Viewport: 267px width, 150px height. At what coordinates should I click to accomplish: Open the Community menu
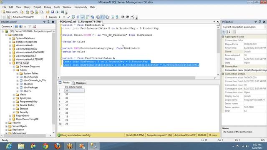coord(81,7)
